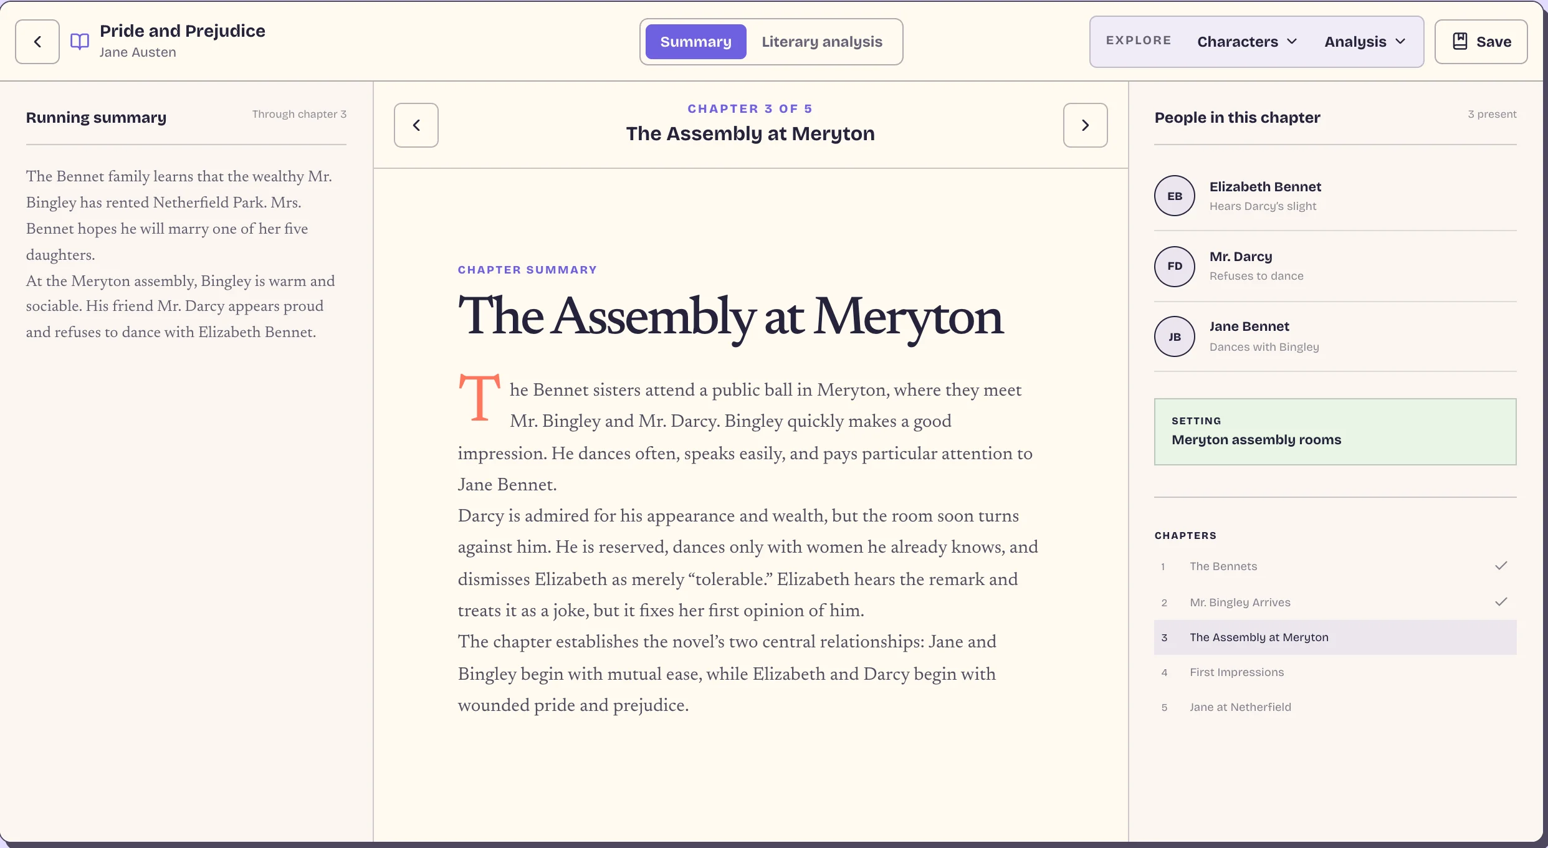
Task: Open chapter 4 First Impressions
Action: [x=1335, y=672]
